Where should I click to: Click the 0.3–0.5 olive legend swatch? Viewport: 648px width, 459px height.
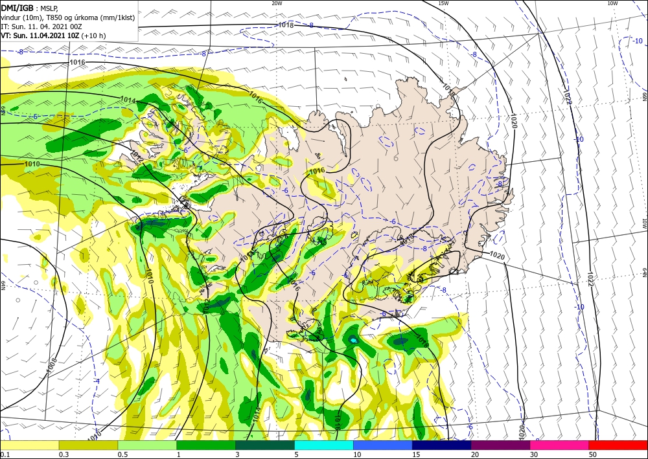click(88, 445)
